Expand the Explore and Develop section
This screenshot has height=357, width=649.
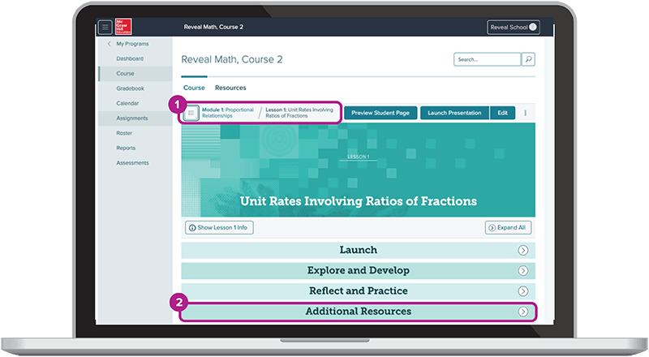pos(358,270)
